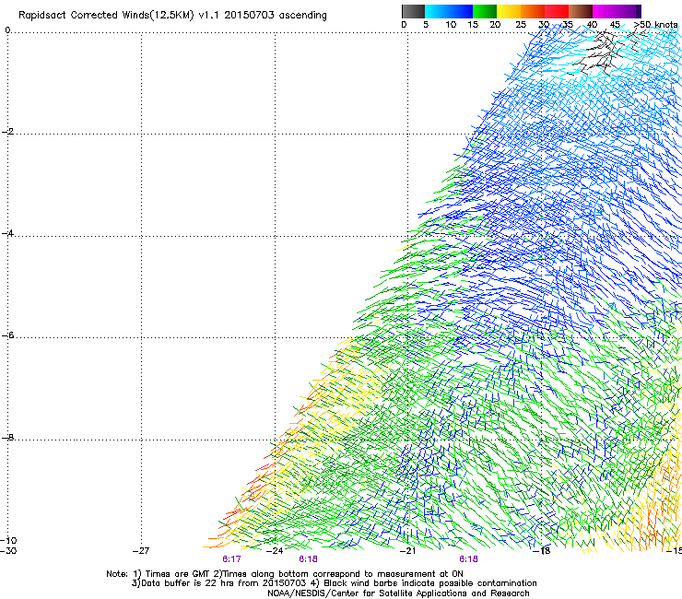Screen dimensions: 682x599
Task: Click the '>50 knots' legend label
Action: pyautogui.click(x=655, y=25)
